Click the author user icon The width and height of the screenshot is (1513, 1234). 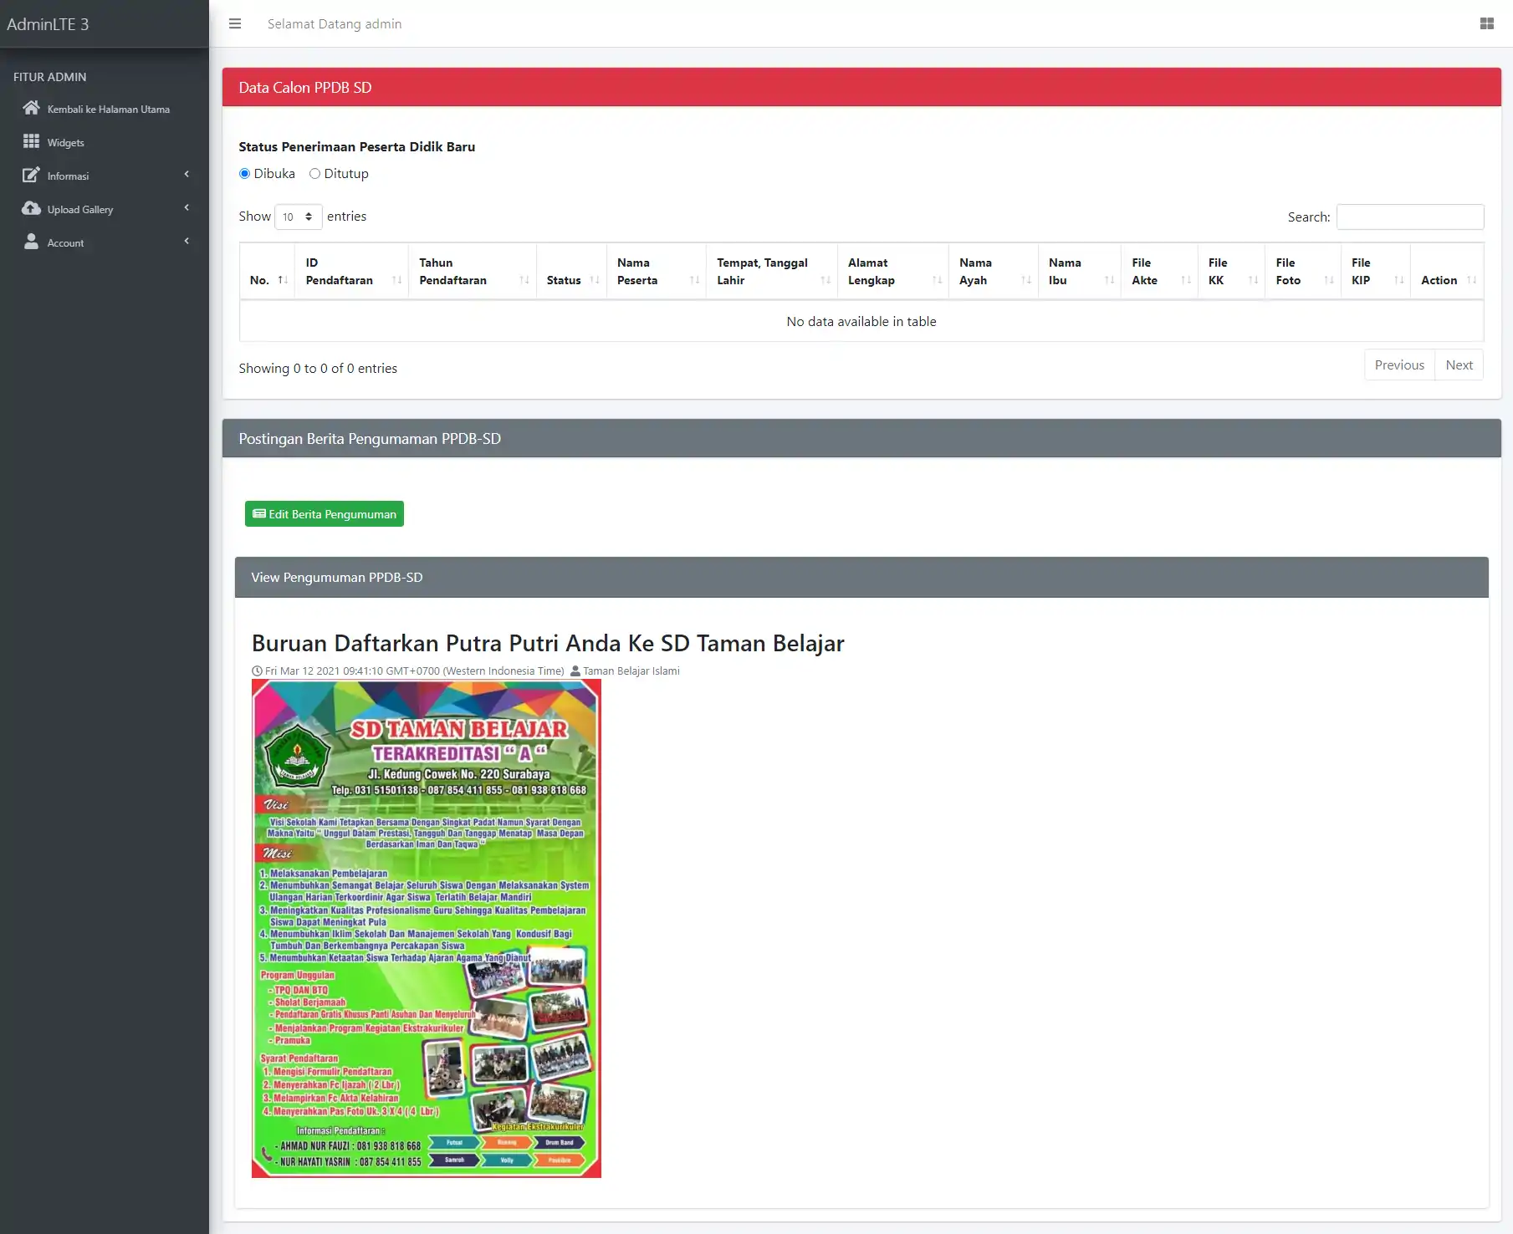(575, 671)
